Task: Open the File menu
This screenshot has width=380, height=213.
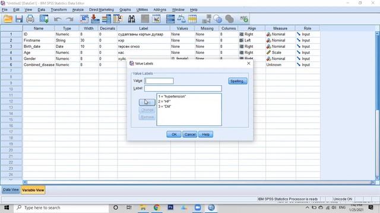Action: pos(5,9)
